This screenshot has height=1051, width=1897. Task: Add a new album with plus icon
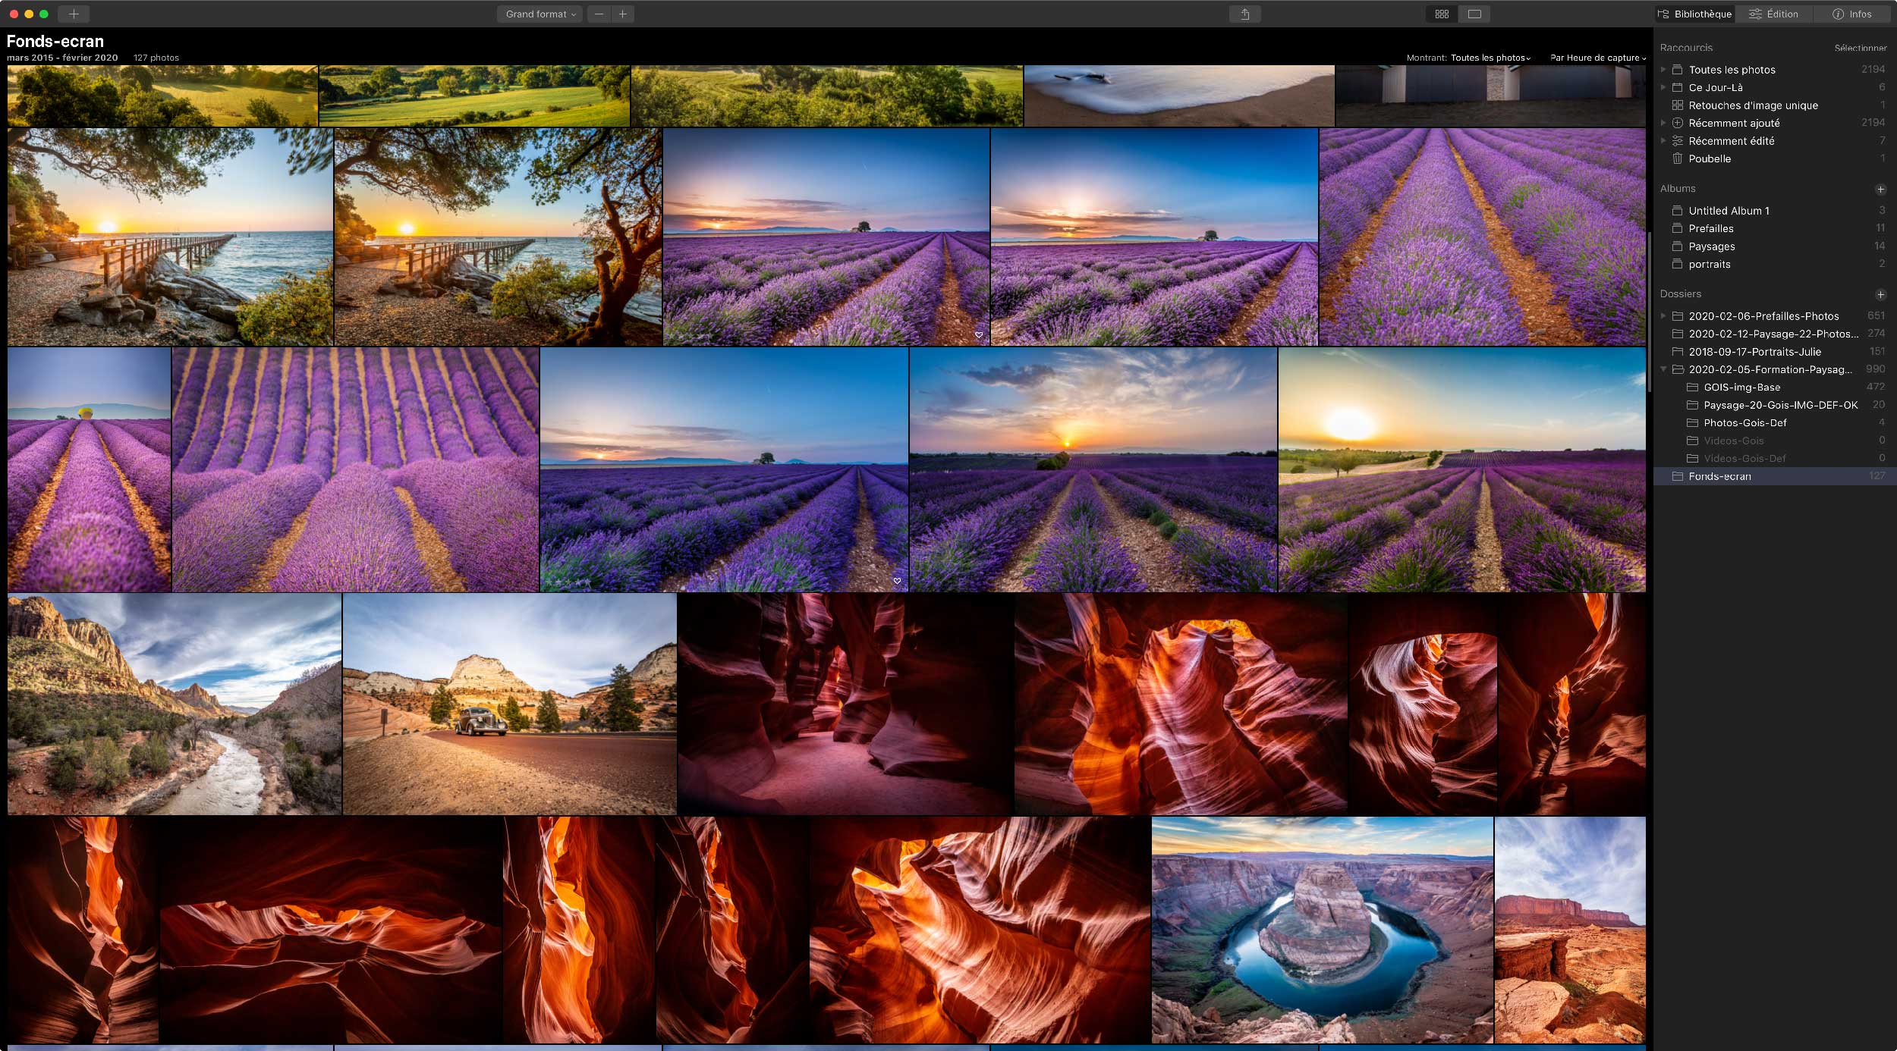pos(1880,189)
